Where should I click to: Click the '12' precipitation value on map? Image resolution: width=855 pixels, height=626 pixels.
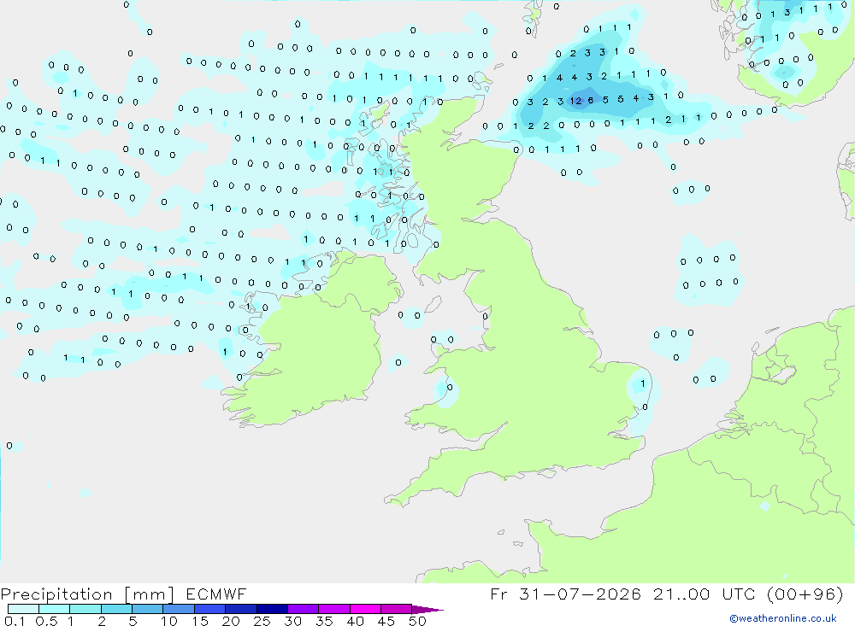tap(576, 101)
